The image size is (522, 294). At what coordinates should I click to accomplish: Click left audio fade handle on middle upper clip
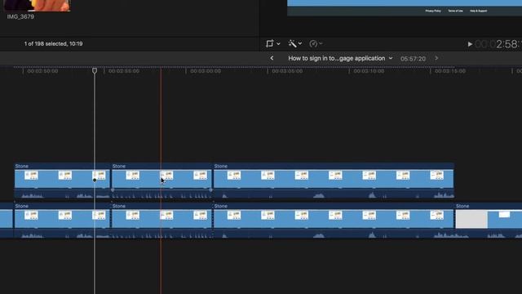click(113, 190)
